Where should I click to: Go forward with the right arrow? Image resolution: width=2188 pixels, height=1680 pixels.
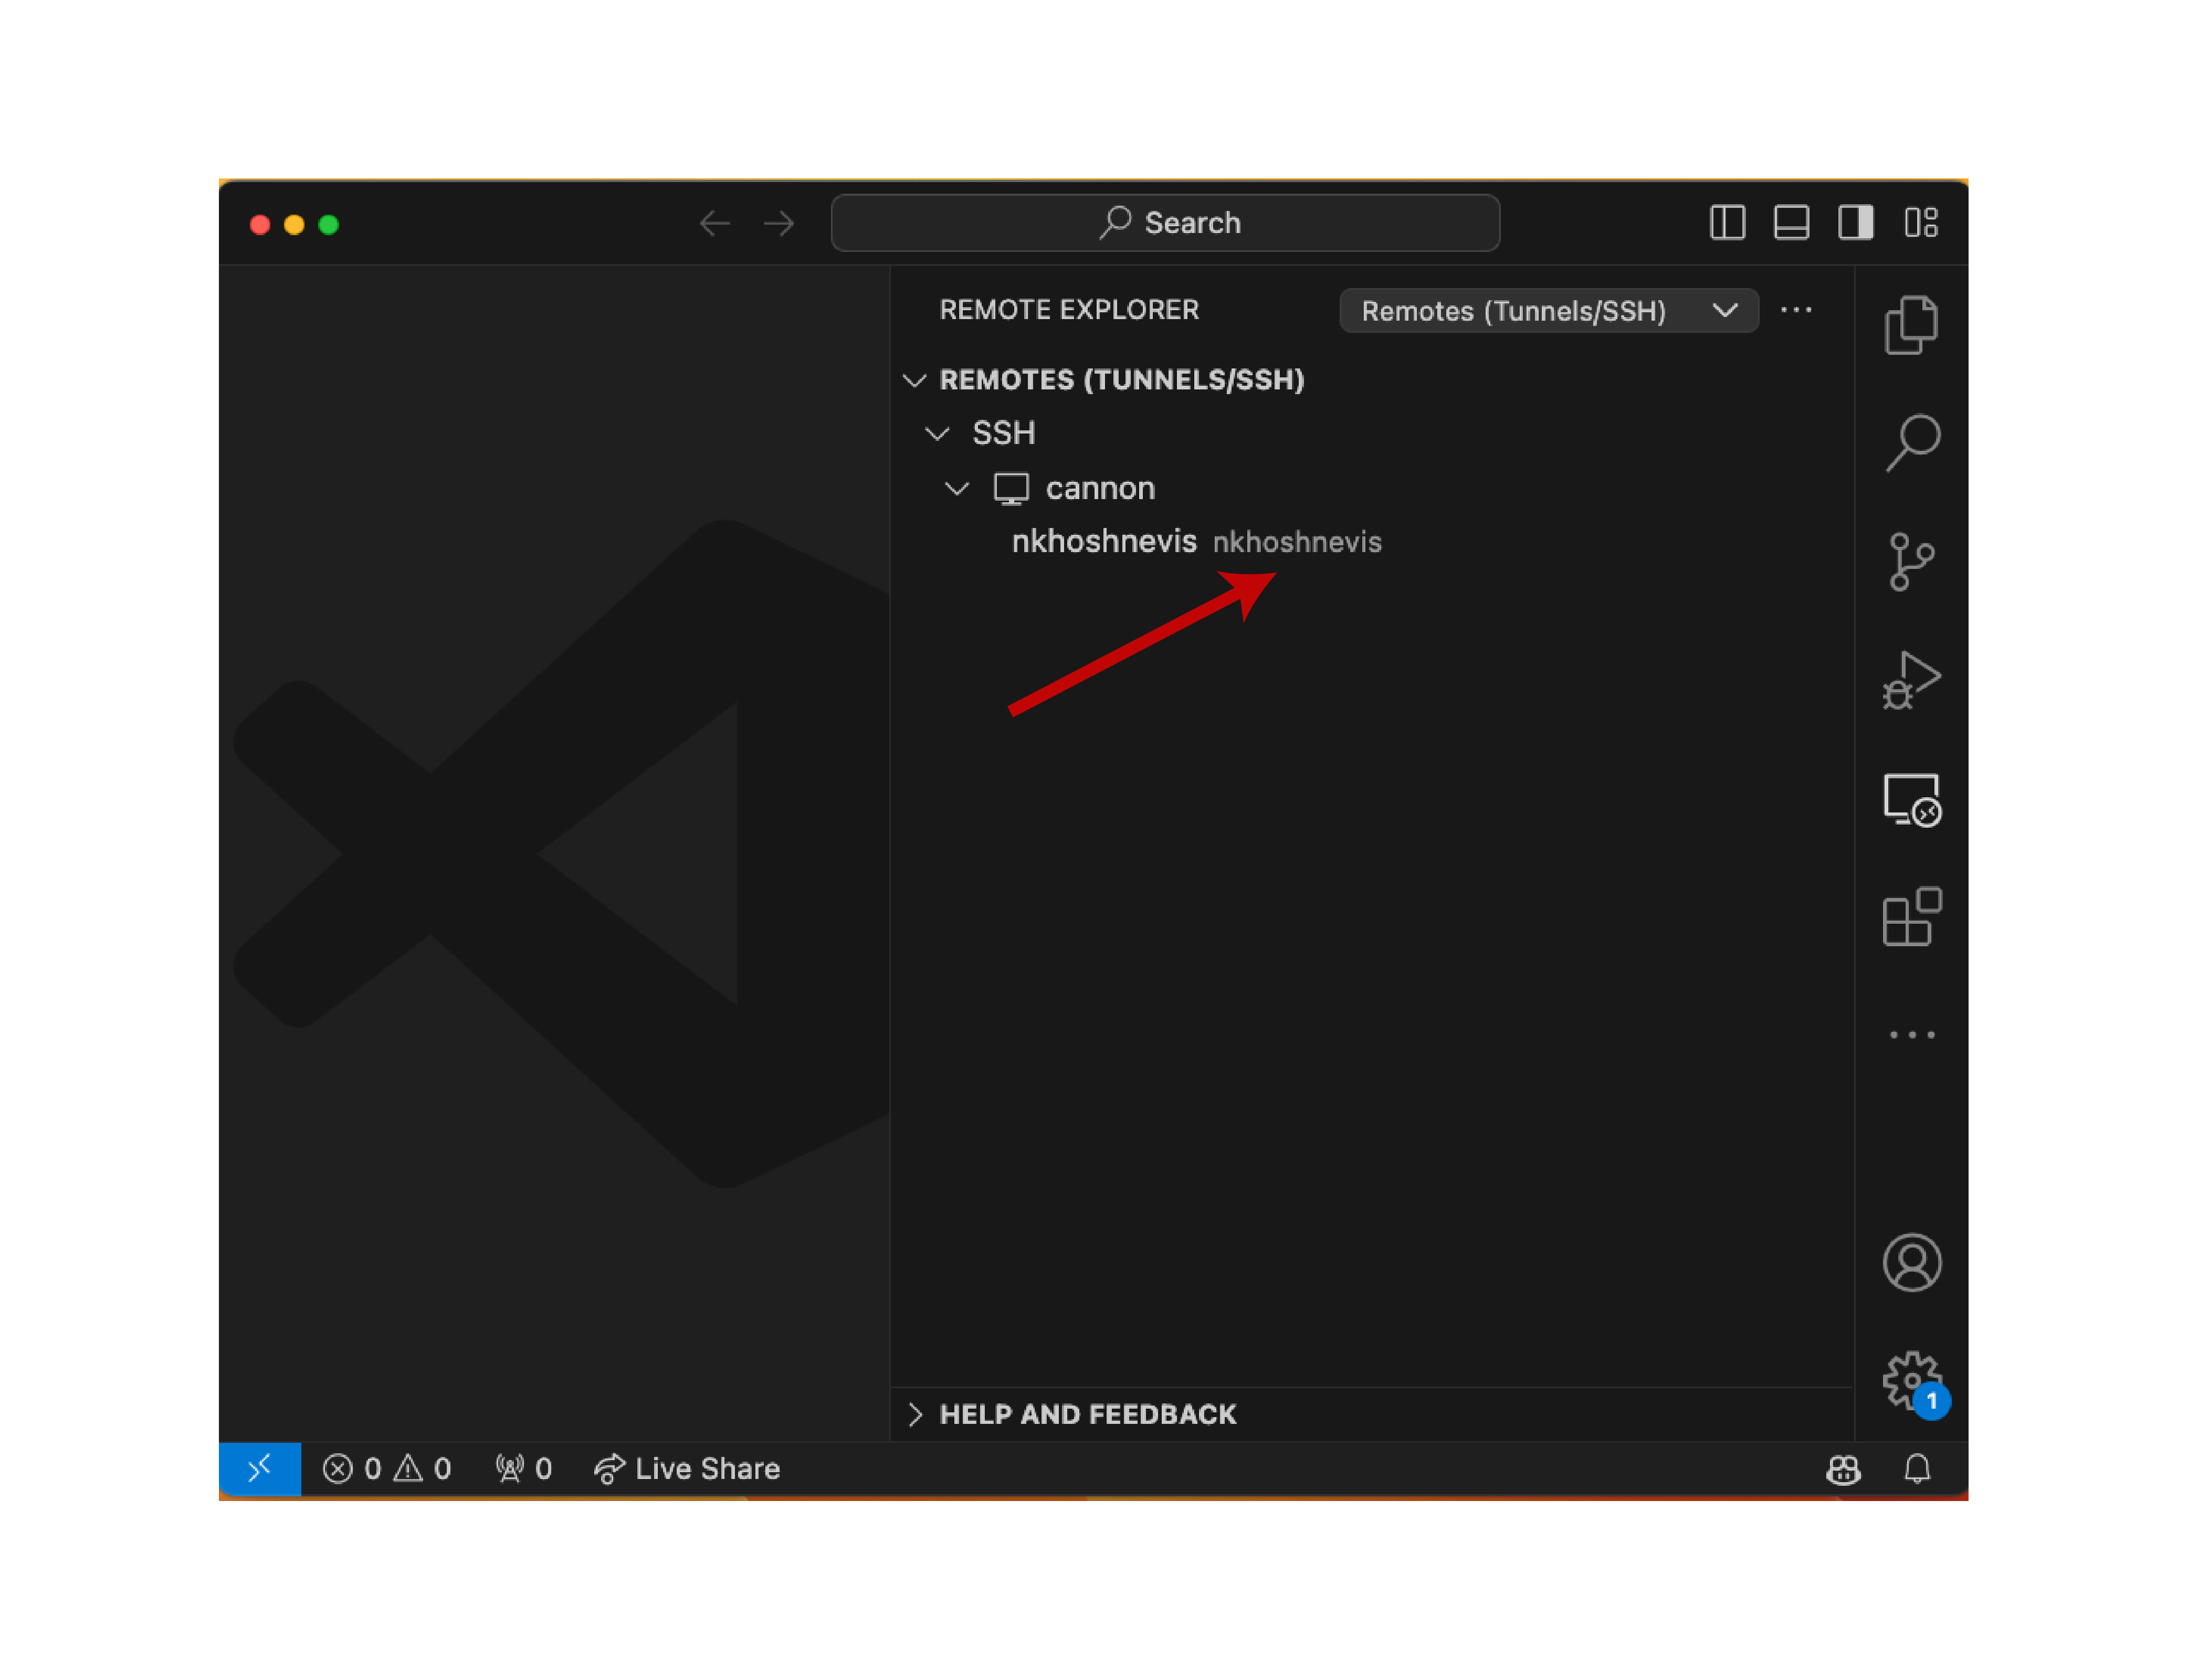point(779,223)
